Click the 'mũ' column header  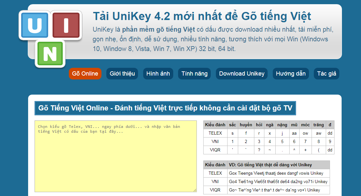pos(294,125)
